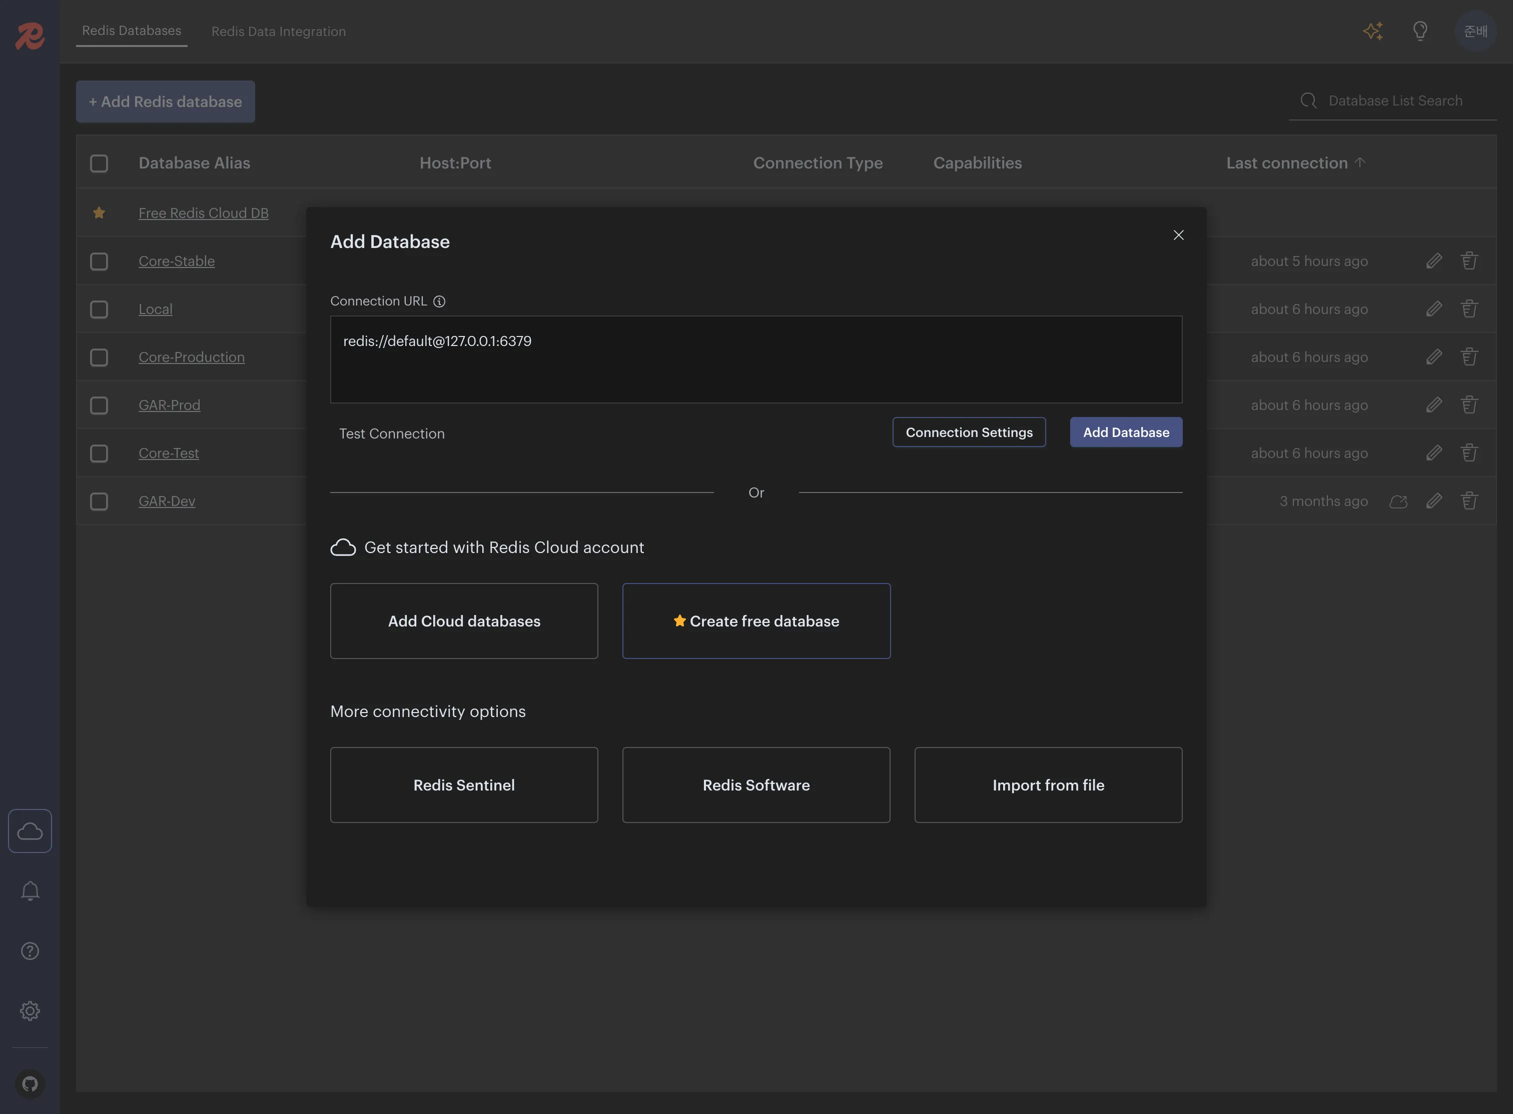
Task: Open the Redis Cloud sidebar icon
Action: pos(30,831)
